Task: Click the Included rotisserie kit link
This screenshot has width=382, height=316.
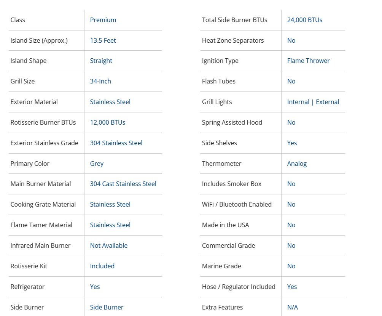Action: coord(102,266)
